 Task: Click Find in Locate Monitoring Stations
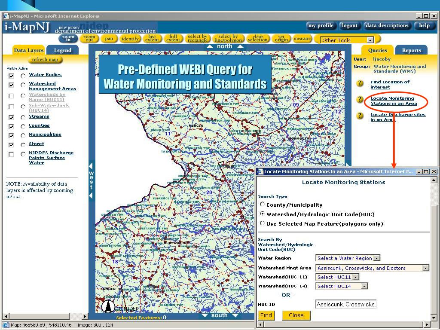click(266, 315)
